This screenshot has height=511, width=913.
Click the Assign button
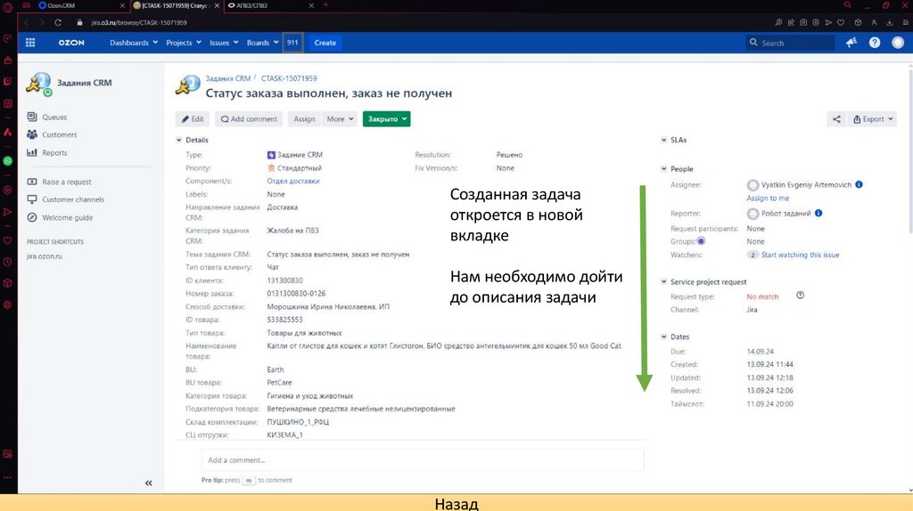click(x=304, y=119)
